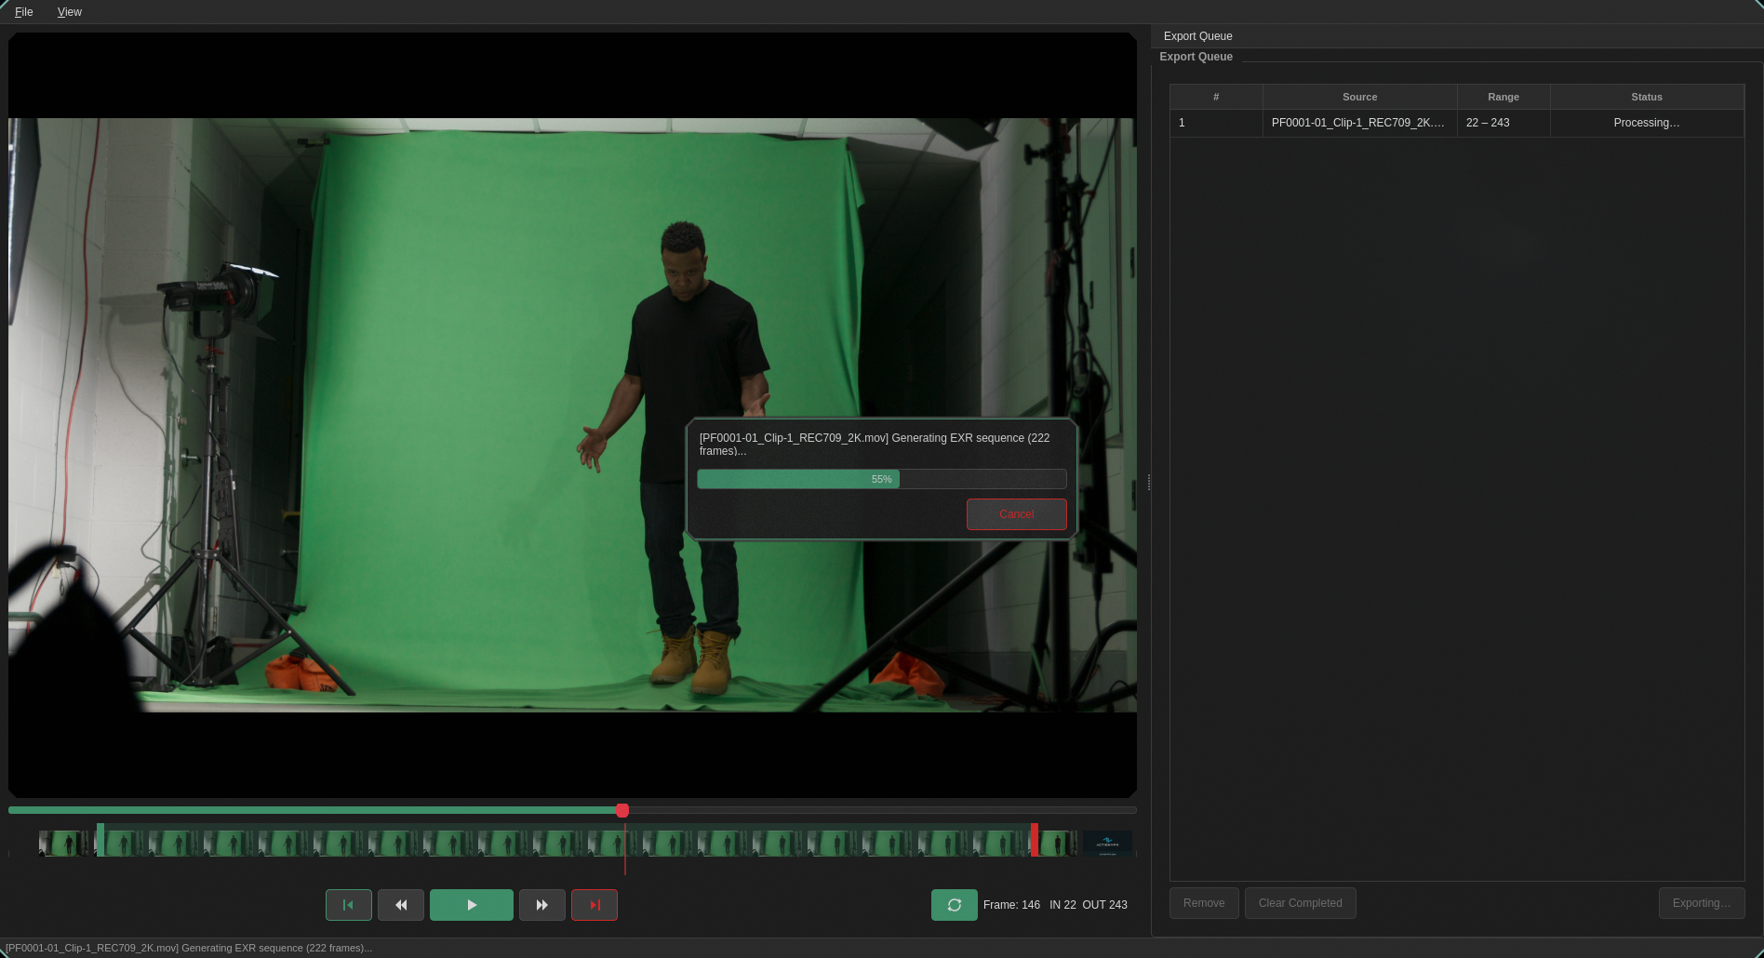
Task: Select the PF0001-01_Clip-1 row in queue
Action: click(1457, 123)
